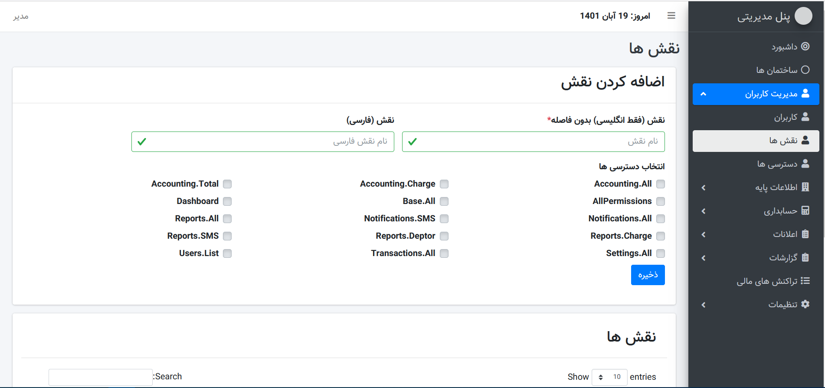Click the calculator icon beside حسابداری
This screenshot has width=825, height=388.
tap(805, 210)
